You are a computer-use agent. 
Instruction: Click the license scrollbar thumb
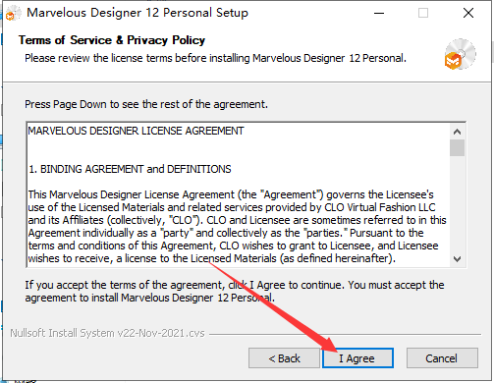pos(457,148)
